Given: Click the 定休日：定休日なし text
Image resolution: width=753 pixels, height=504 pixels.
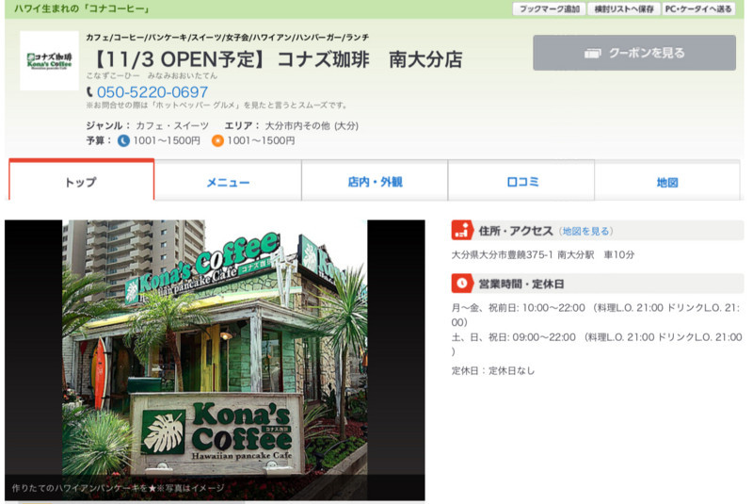Looking at the screenshot, I should point(492,371).
